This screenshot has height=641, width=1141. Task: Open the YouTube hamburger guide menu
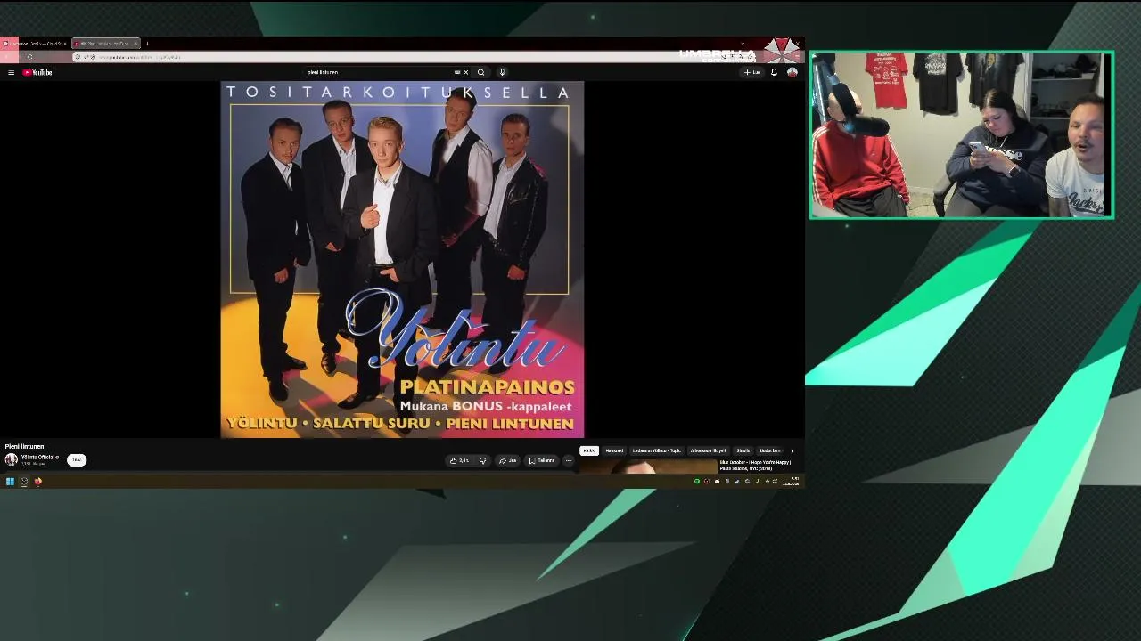pyautogui.click(x=11, y=72)
